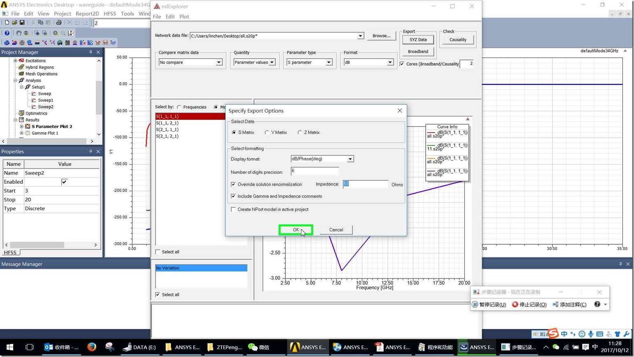The image size is (634, 357).
Task: Open the HFSS menu in Electronics Desktop
Action: (x=110, y=14)
